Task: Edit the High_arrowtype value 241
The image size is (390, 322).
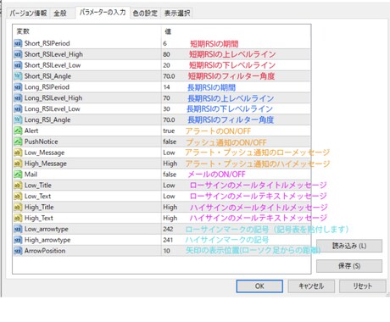Action: (168, 240)
